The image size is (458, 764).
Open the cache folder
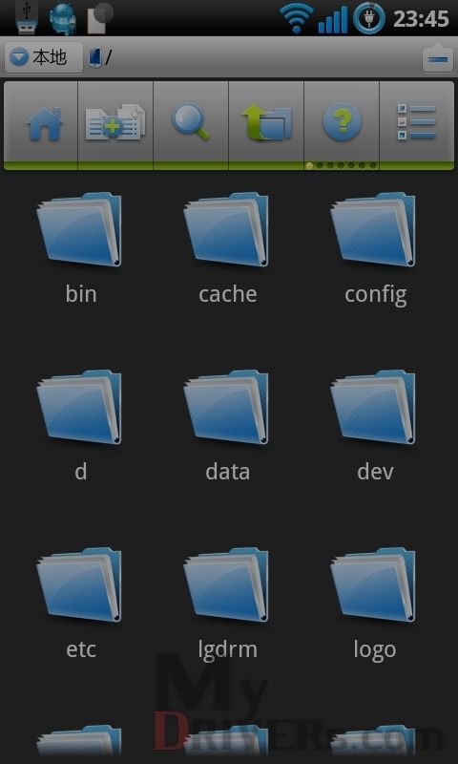pos(227,248)
